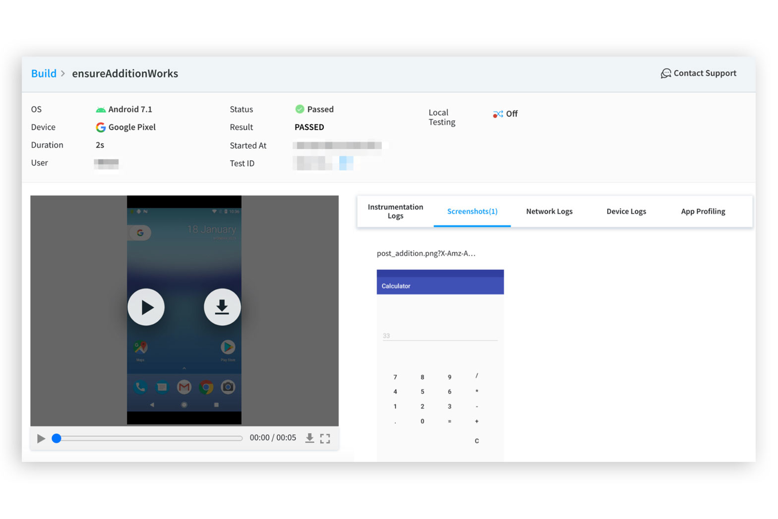Click the Test ID label
Image resolution: width=778 pixels, height=519 pixels.
[242, 164]
